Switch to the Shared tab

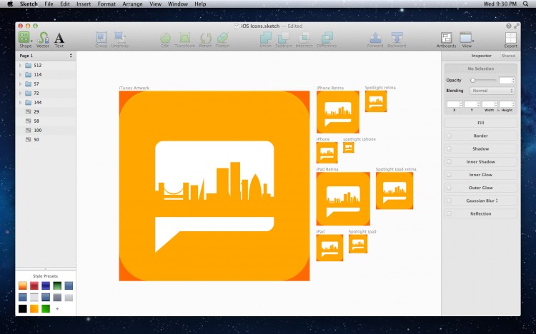coord(508,55)
